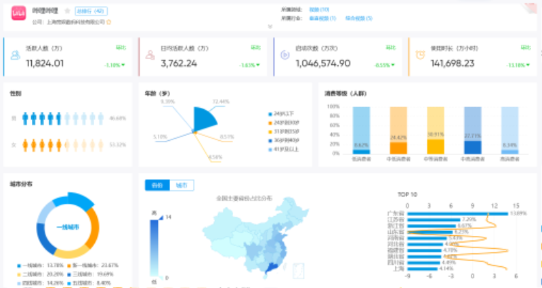Expand the header details chevron
Screen dimensions: 542x288
pos(270,26)
